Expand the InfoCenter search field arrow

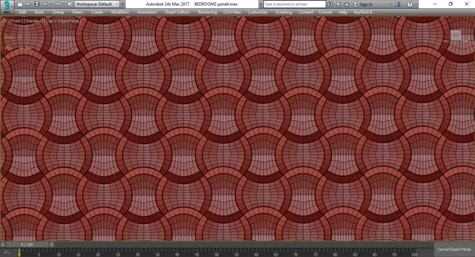[261, 4]
